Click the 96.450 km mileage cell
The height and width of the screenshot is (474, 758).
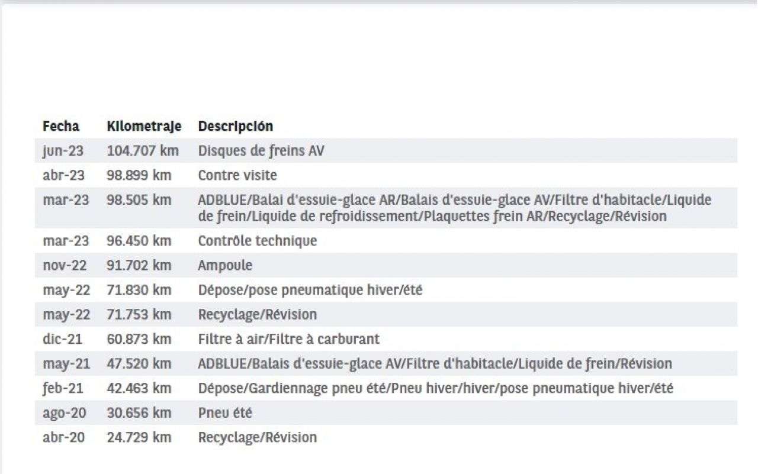click(x=139, y=241)
